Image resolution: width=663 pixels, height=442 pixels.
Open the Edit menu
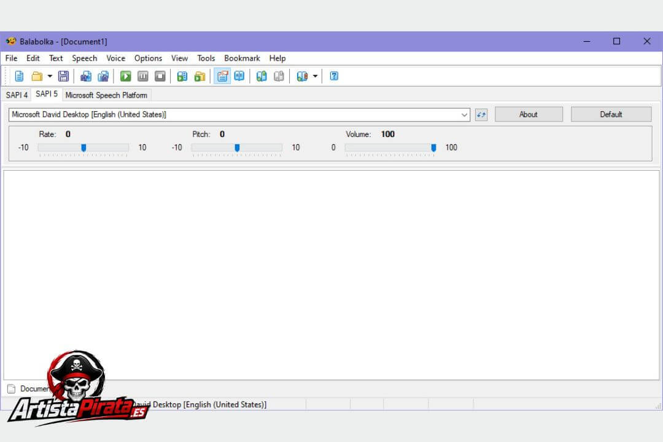coord(33,58)
